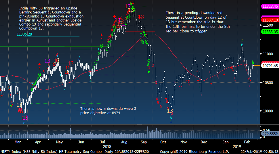The width and height of the screenshot is (279, 154).
Task: Click the 0.5B volume axis label
Action: pyautogui.click(x=266, y=130)
